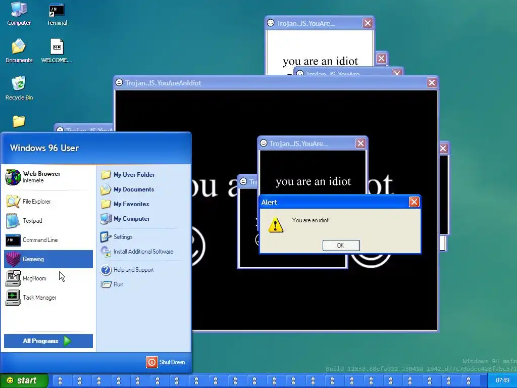517x388 pixels.
Task: Launch Web Browser Internete from start menu
Action: click(48, 177)
